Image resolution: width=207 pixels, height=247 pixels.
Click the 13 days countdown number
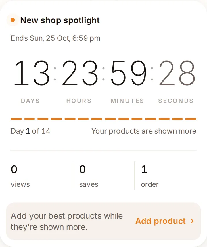click(31, 73)
